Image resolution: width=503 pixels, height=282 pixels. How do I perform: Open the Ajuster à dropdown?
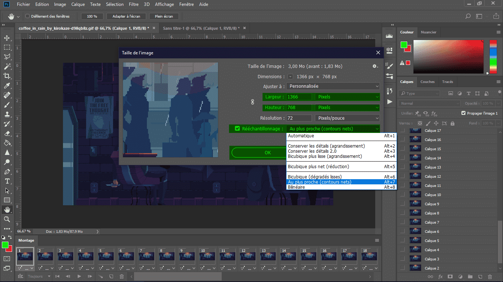(x=333, y=86)
